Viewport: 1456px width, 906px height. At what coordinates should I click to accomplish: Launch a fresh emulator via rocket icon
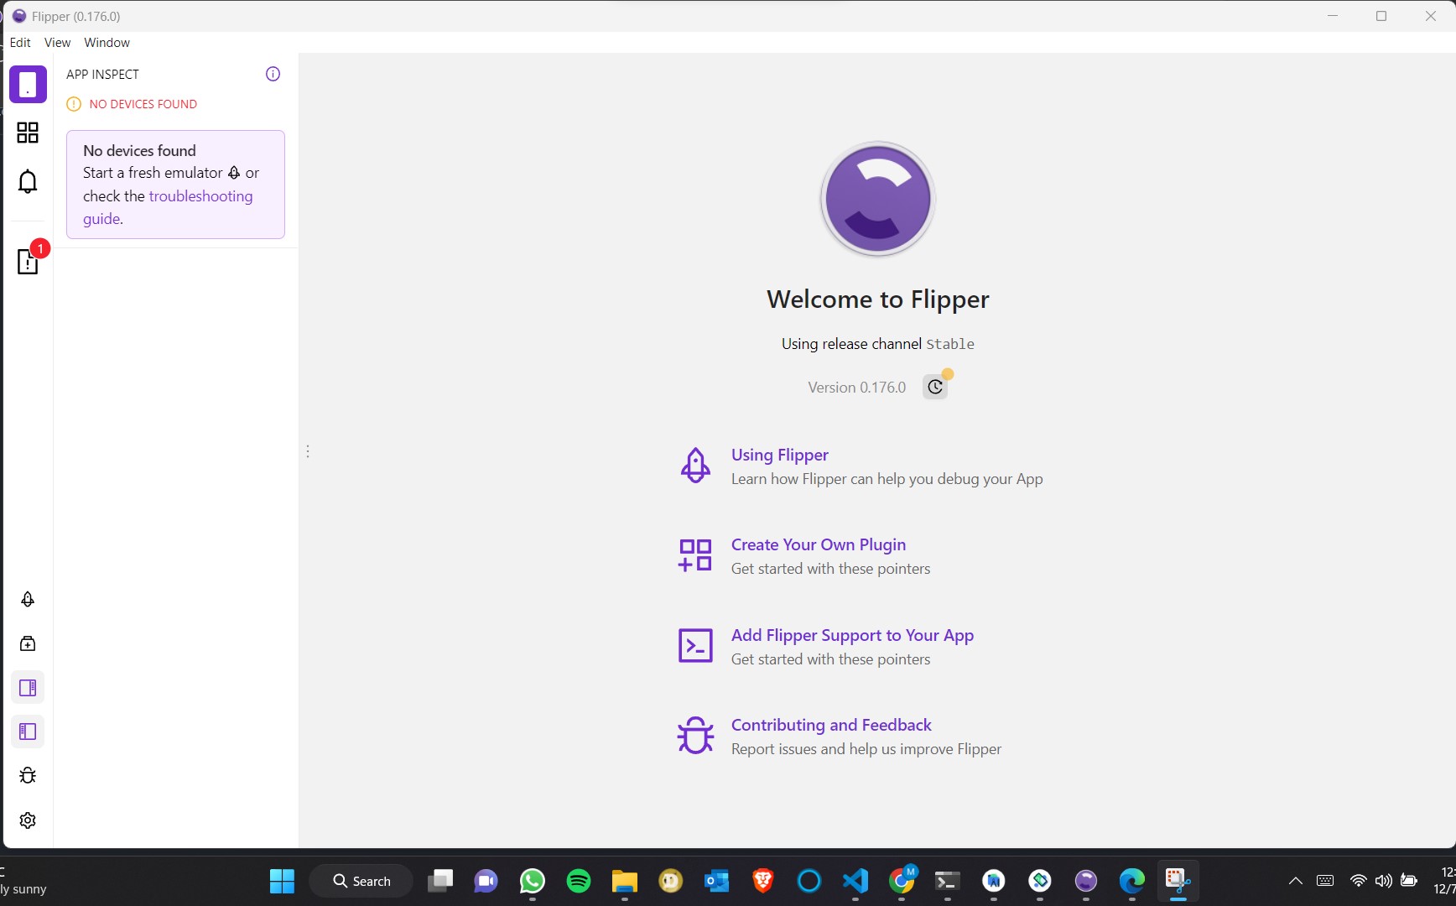point(28,599)
